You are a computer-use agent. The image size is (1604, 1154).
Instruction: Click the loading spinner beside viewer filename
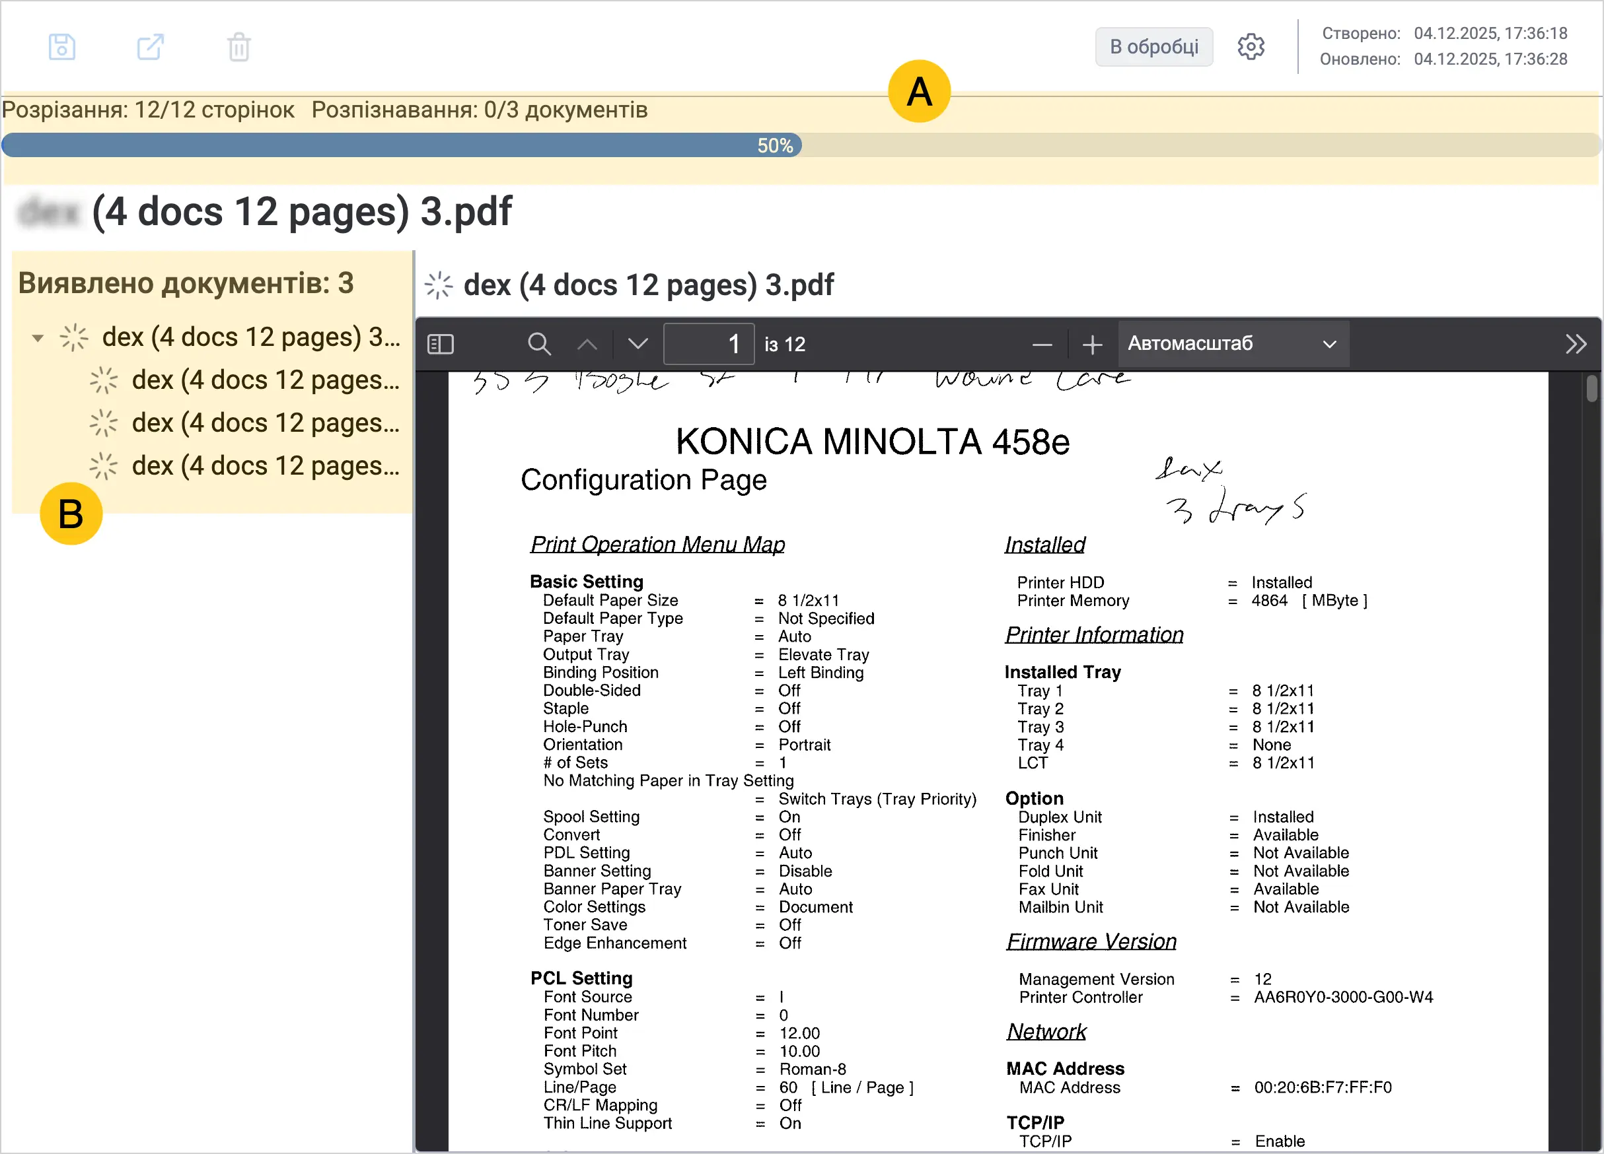coord(439,285)
